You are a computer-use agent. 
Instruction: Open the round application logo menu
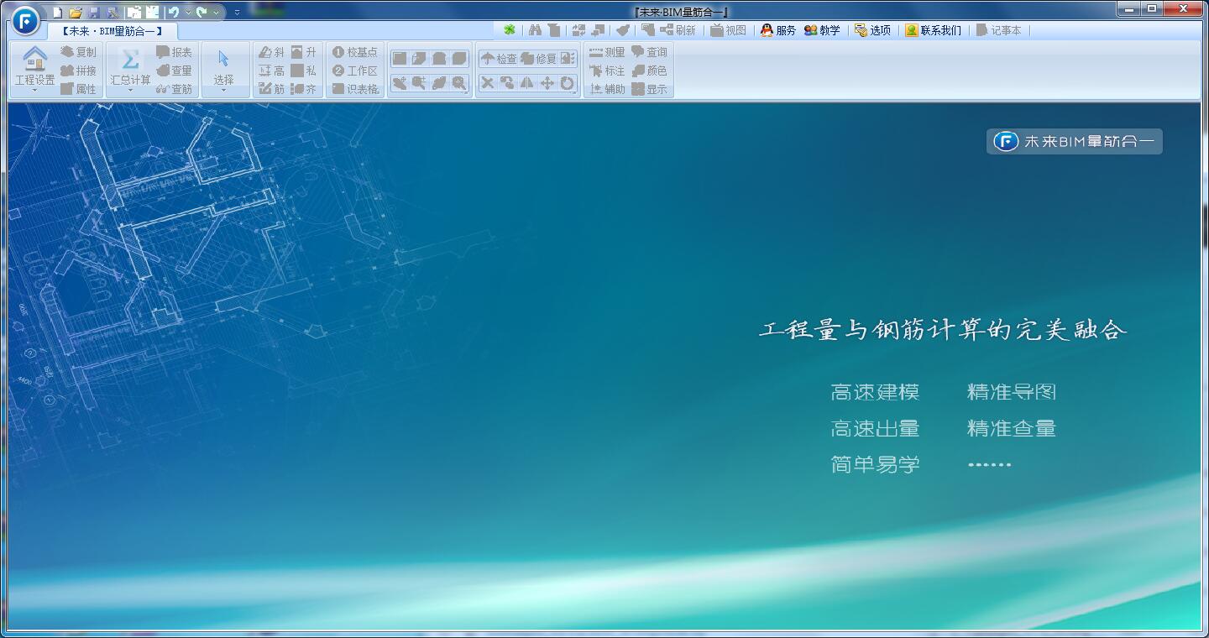point(26,19)
